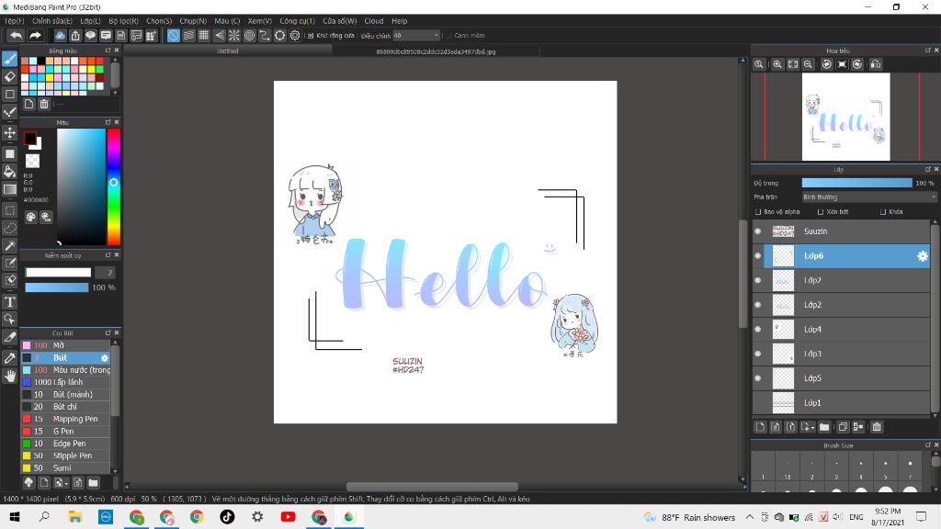Zoom in on the navigator
The image size is (941, 529).
[777, 64]
